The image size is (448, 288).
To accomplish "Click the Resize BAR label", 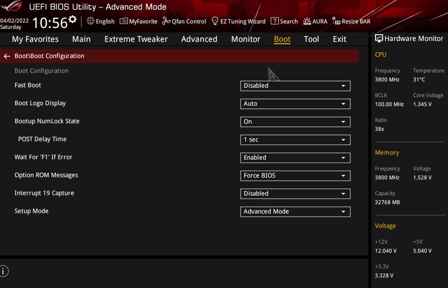I will [x=356, y=21].
